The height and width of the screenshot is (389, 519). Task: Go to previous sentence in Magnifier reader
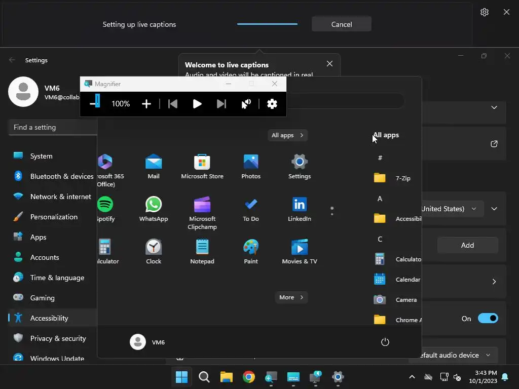point(173,104)
